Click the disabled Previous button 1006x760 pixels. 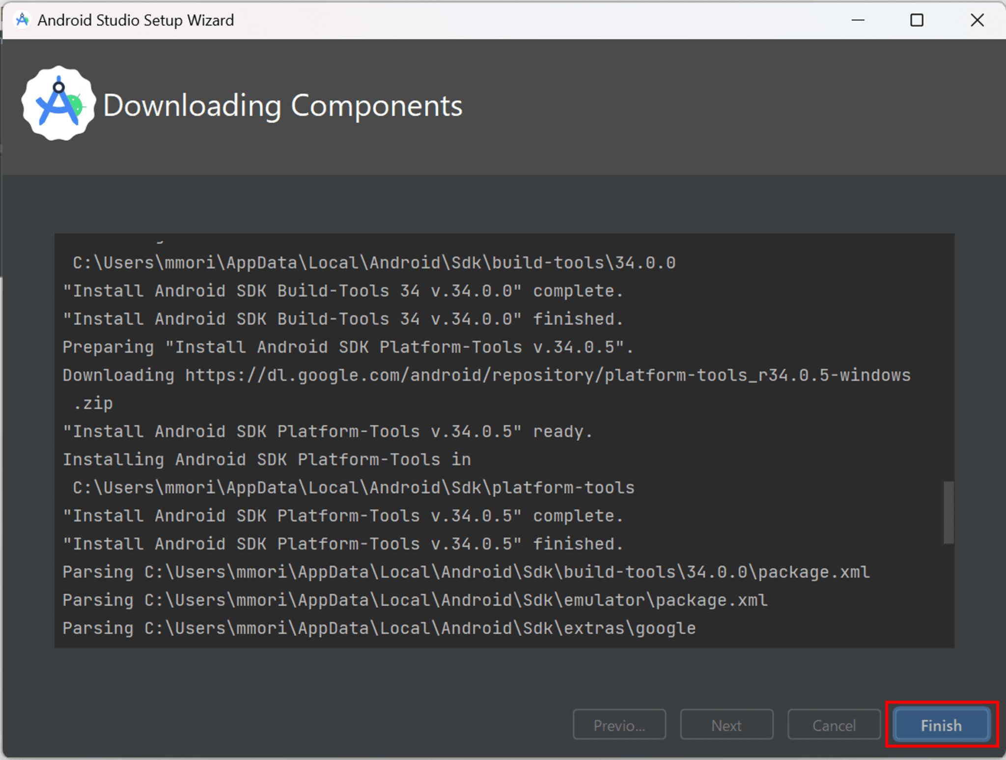(619, 725)
